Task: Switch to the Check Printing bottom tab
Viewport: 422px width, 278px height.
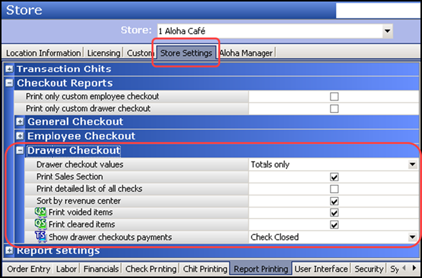Action: click(x=151, y=269)
